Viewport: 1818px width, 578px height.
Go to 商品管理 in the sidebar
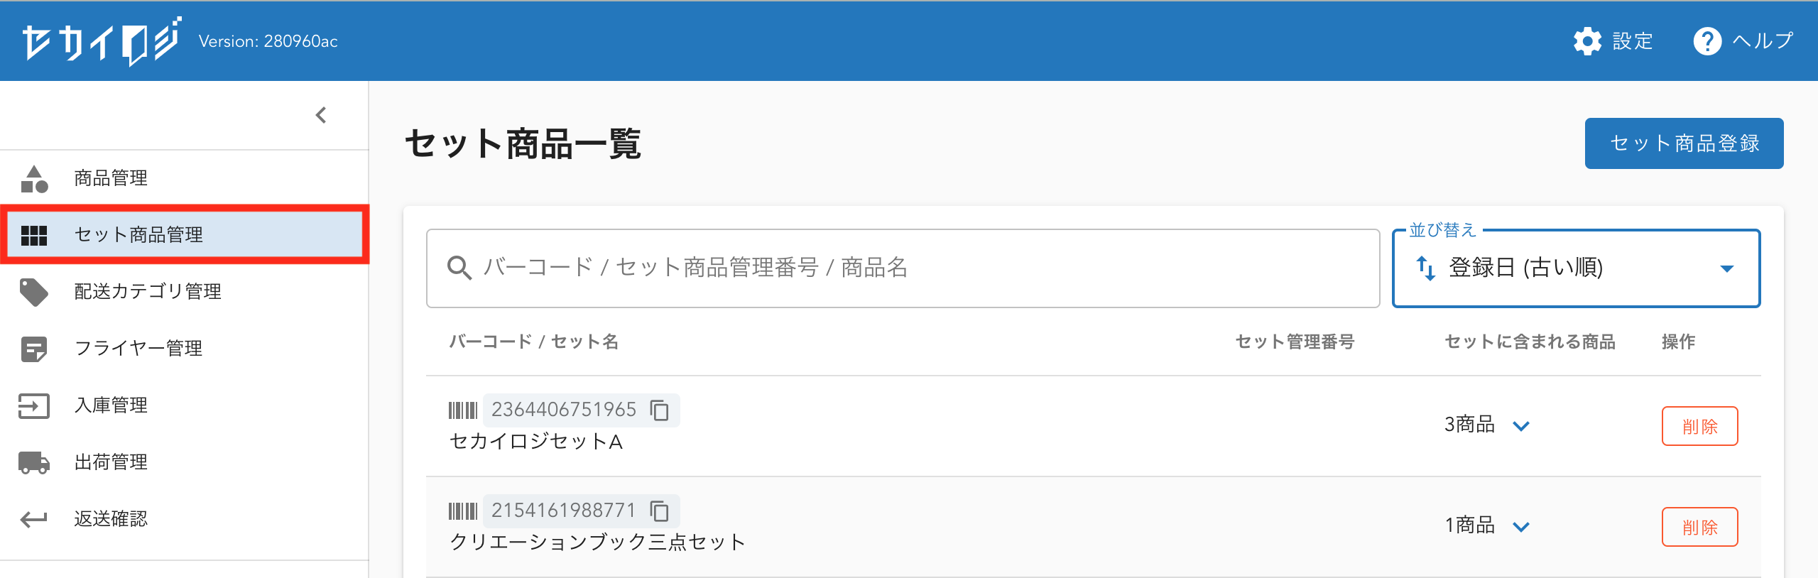pyautogui.click(x=111, y=178)
